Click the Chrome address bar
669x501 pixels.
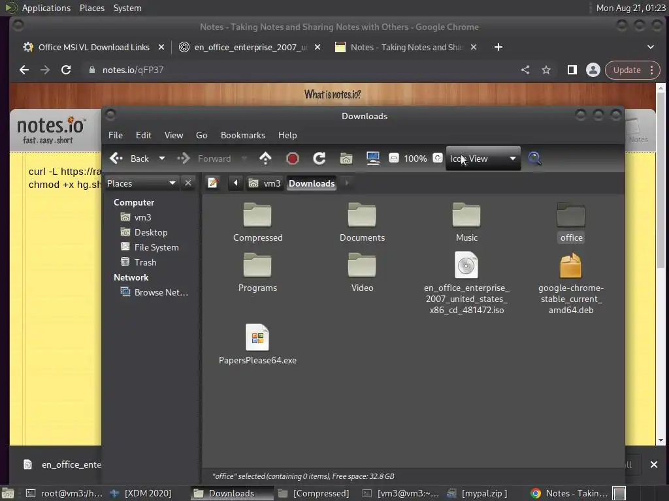click(299, 70)
